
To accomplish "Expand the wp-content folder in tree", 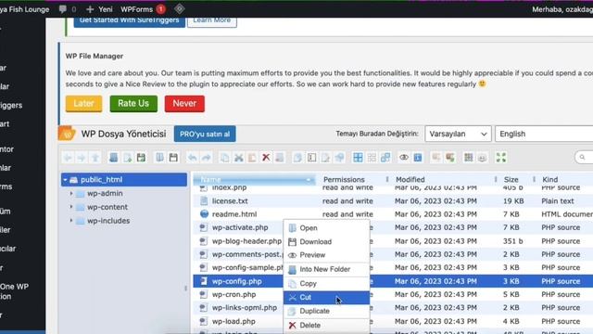I will click(x=71, y=207).
